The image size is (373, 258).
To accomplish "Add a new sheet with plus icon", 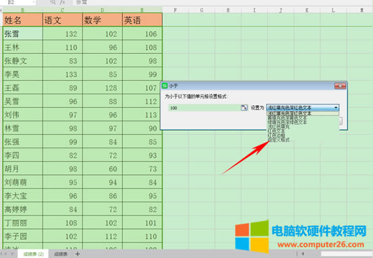I will (78, 254).
